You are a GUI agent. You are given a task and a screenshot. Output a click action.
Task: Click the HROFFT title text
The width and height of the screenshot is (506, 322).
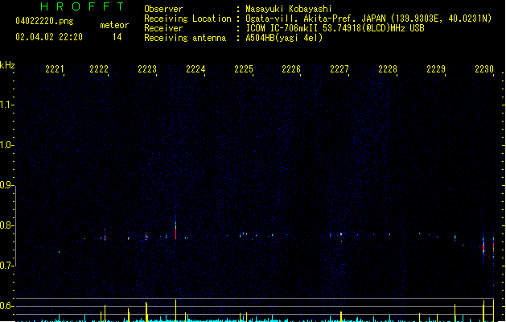click(x=82, y=6)
